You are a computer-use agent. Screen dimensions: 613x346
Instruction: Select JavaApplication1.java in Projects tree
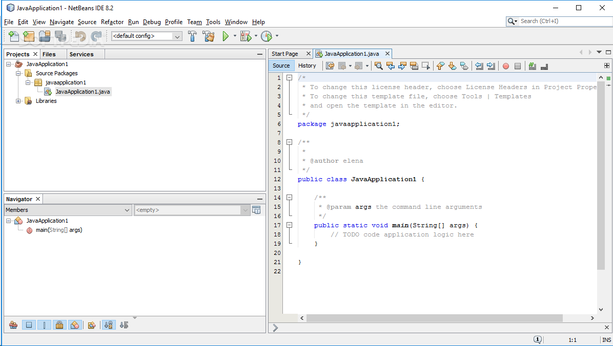pos(83,92)
